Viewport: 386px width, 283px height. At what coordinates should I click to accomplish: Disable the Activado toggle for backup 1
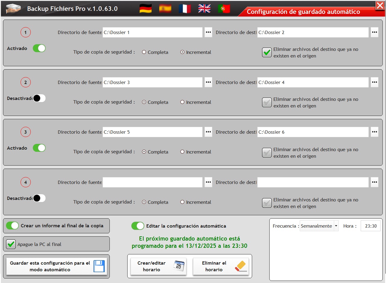click(x=39, y=48)
